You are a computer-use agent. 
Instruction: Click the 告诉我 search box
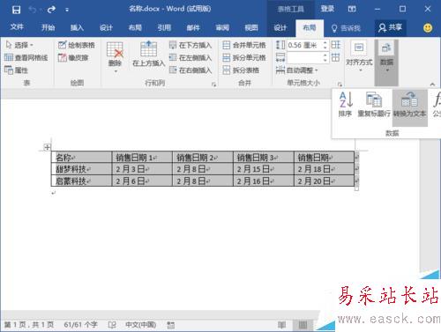point(346,28)
